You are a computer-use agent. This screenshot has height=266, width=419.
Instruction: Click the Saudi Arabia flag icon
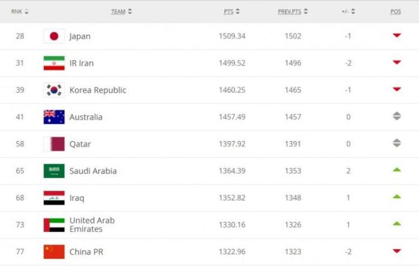point(54,171)
